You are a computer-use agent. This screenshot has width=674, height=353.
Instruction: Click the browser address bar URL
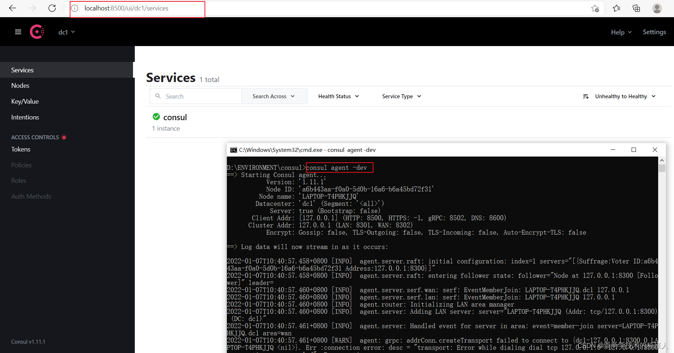[x=127, y=8]
